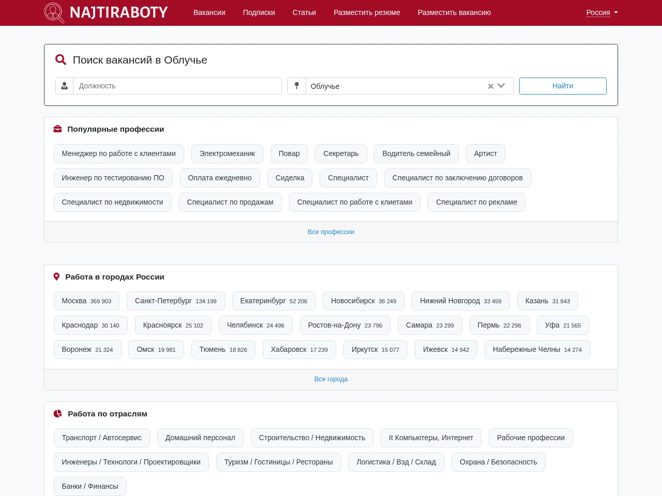The image size is (662, 496).
Task: Choose Специалист по рекламе
Action: [476, 202]
